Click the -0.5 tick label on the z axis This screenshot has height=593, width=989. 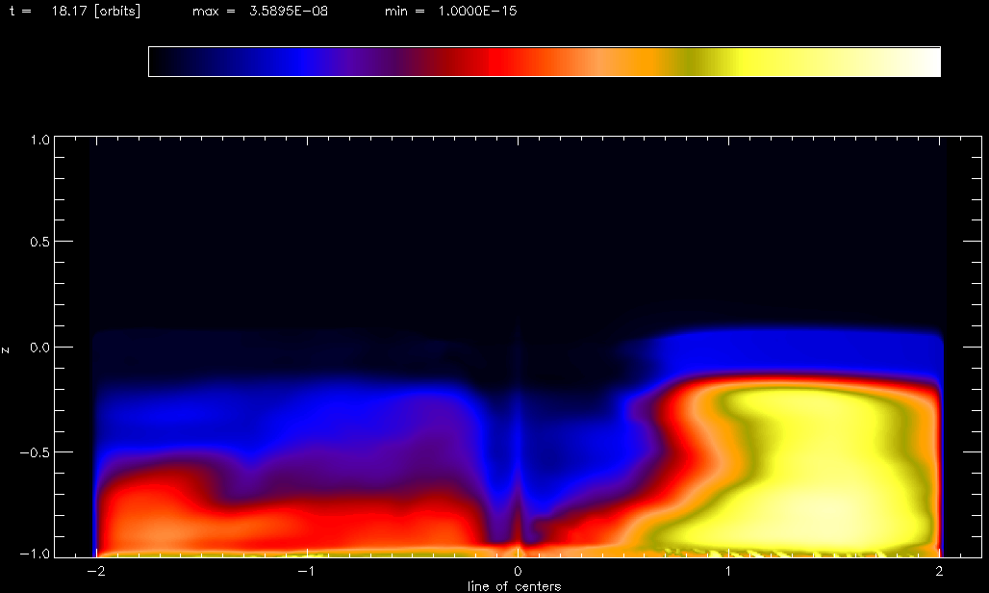pos(35,452)
